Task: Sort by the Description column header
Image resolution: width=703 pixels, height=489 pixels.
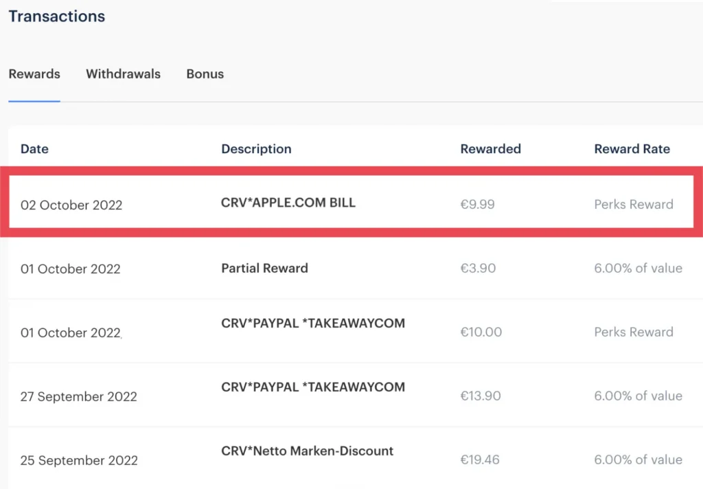Action: pos(256,149)
